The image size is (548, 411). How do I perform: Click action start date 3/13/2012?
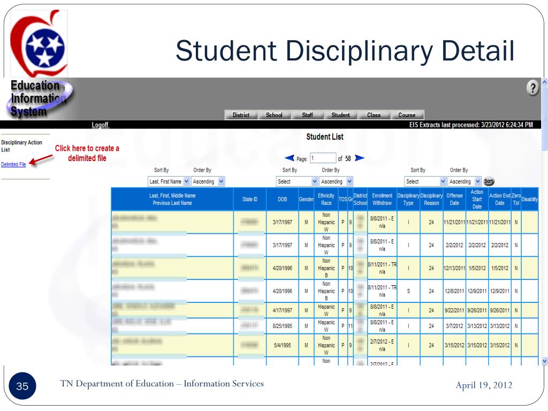coord(477,326)
